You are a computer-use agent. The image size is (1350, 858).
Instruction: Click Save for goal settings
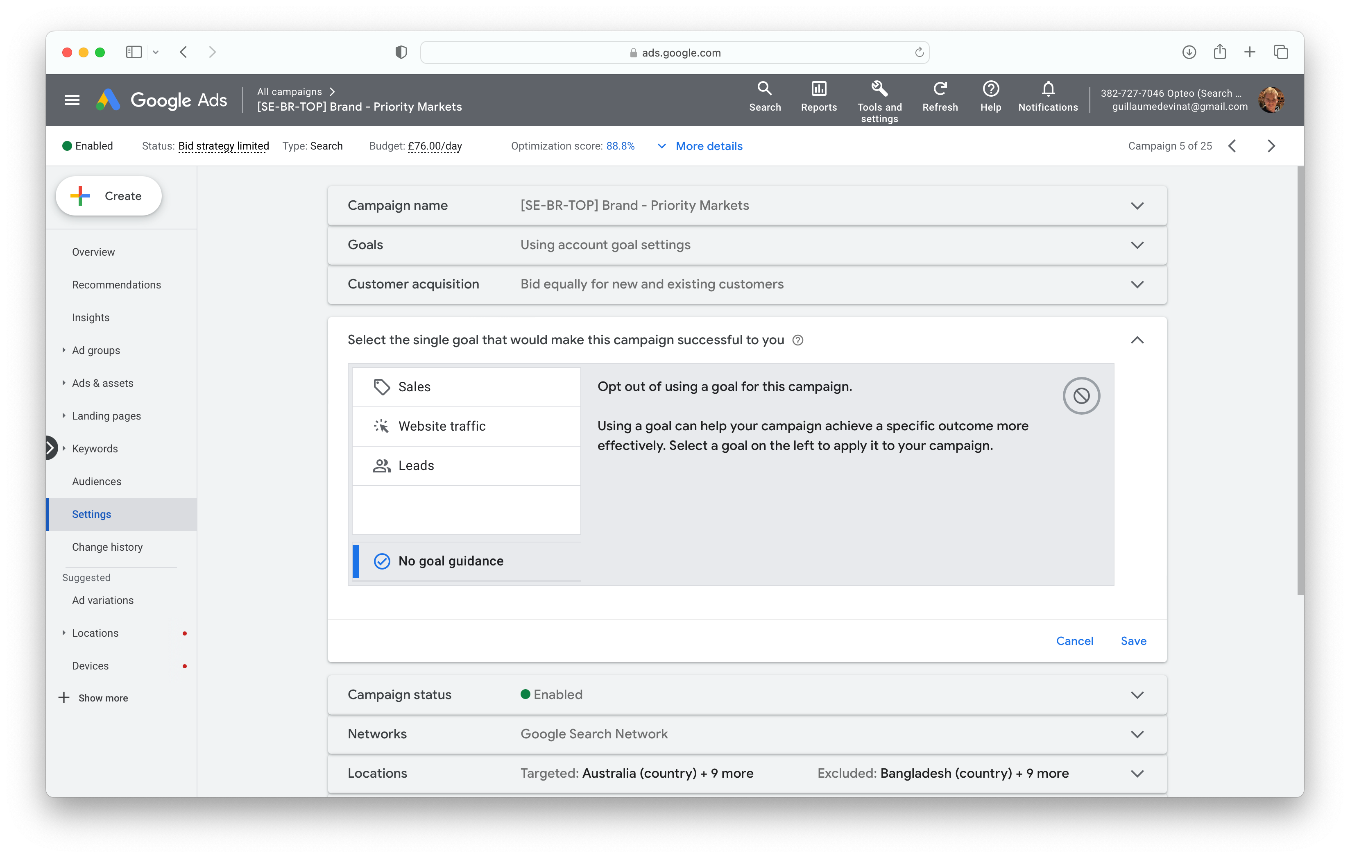coord(1133,641)
